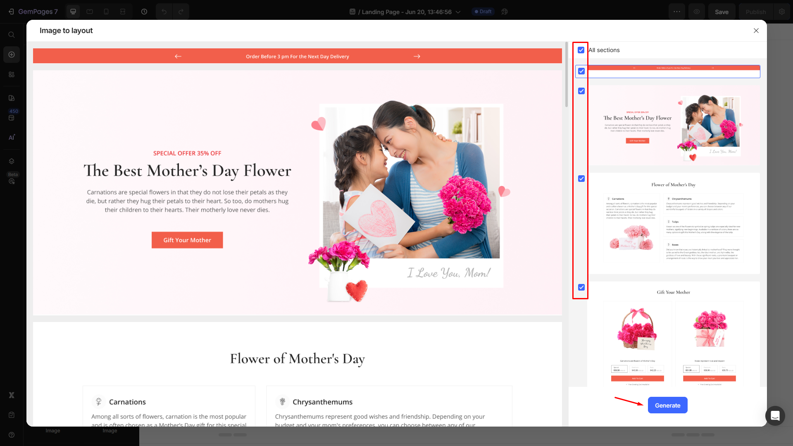
Task: Open the search panel in the left sidebar
Action: click(x=12, y=35)
